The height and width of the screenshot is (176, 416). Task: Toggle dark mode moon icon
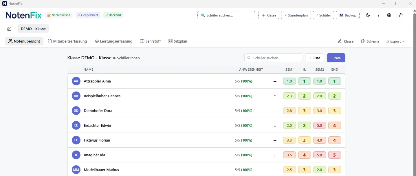[x=368, y=15]
